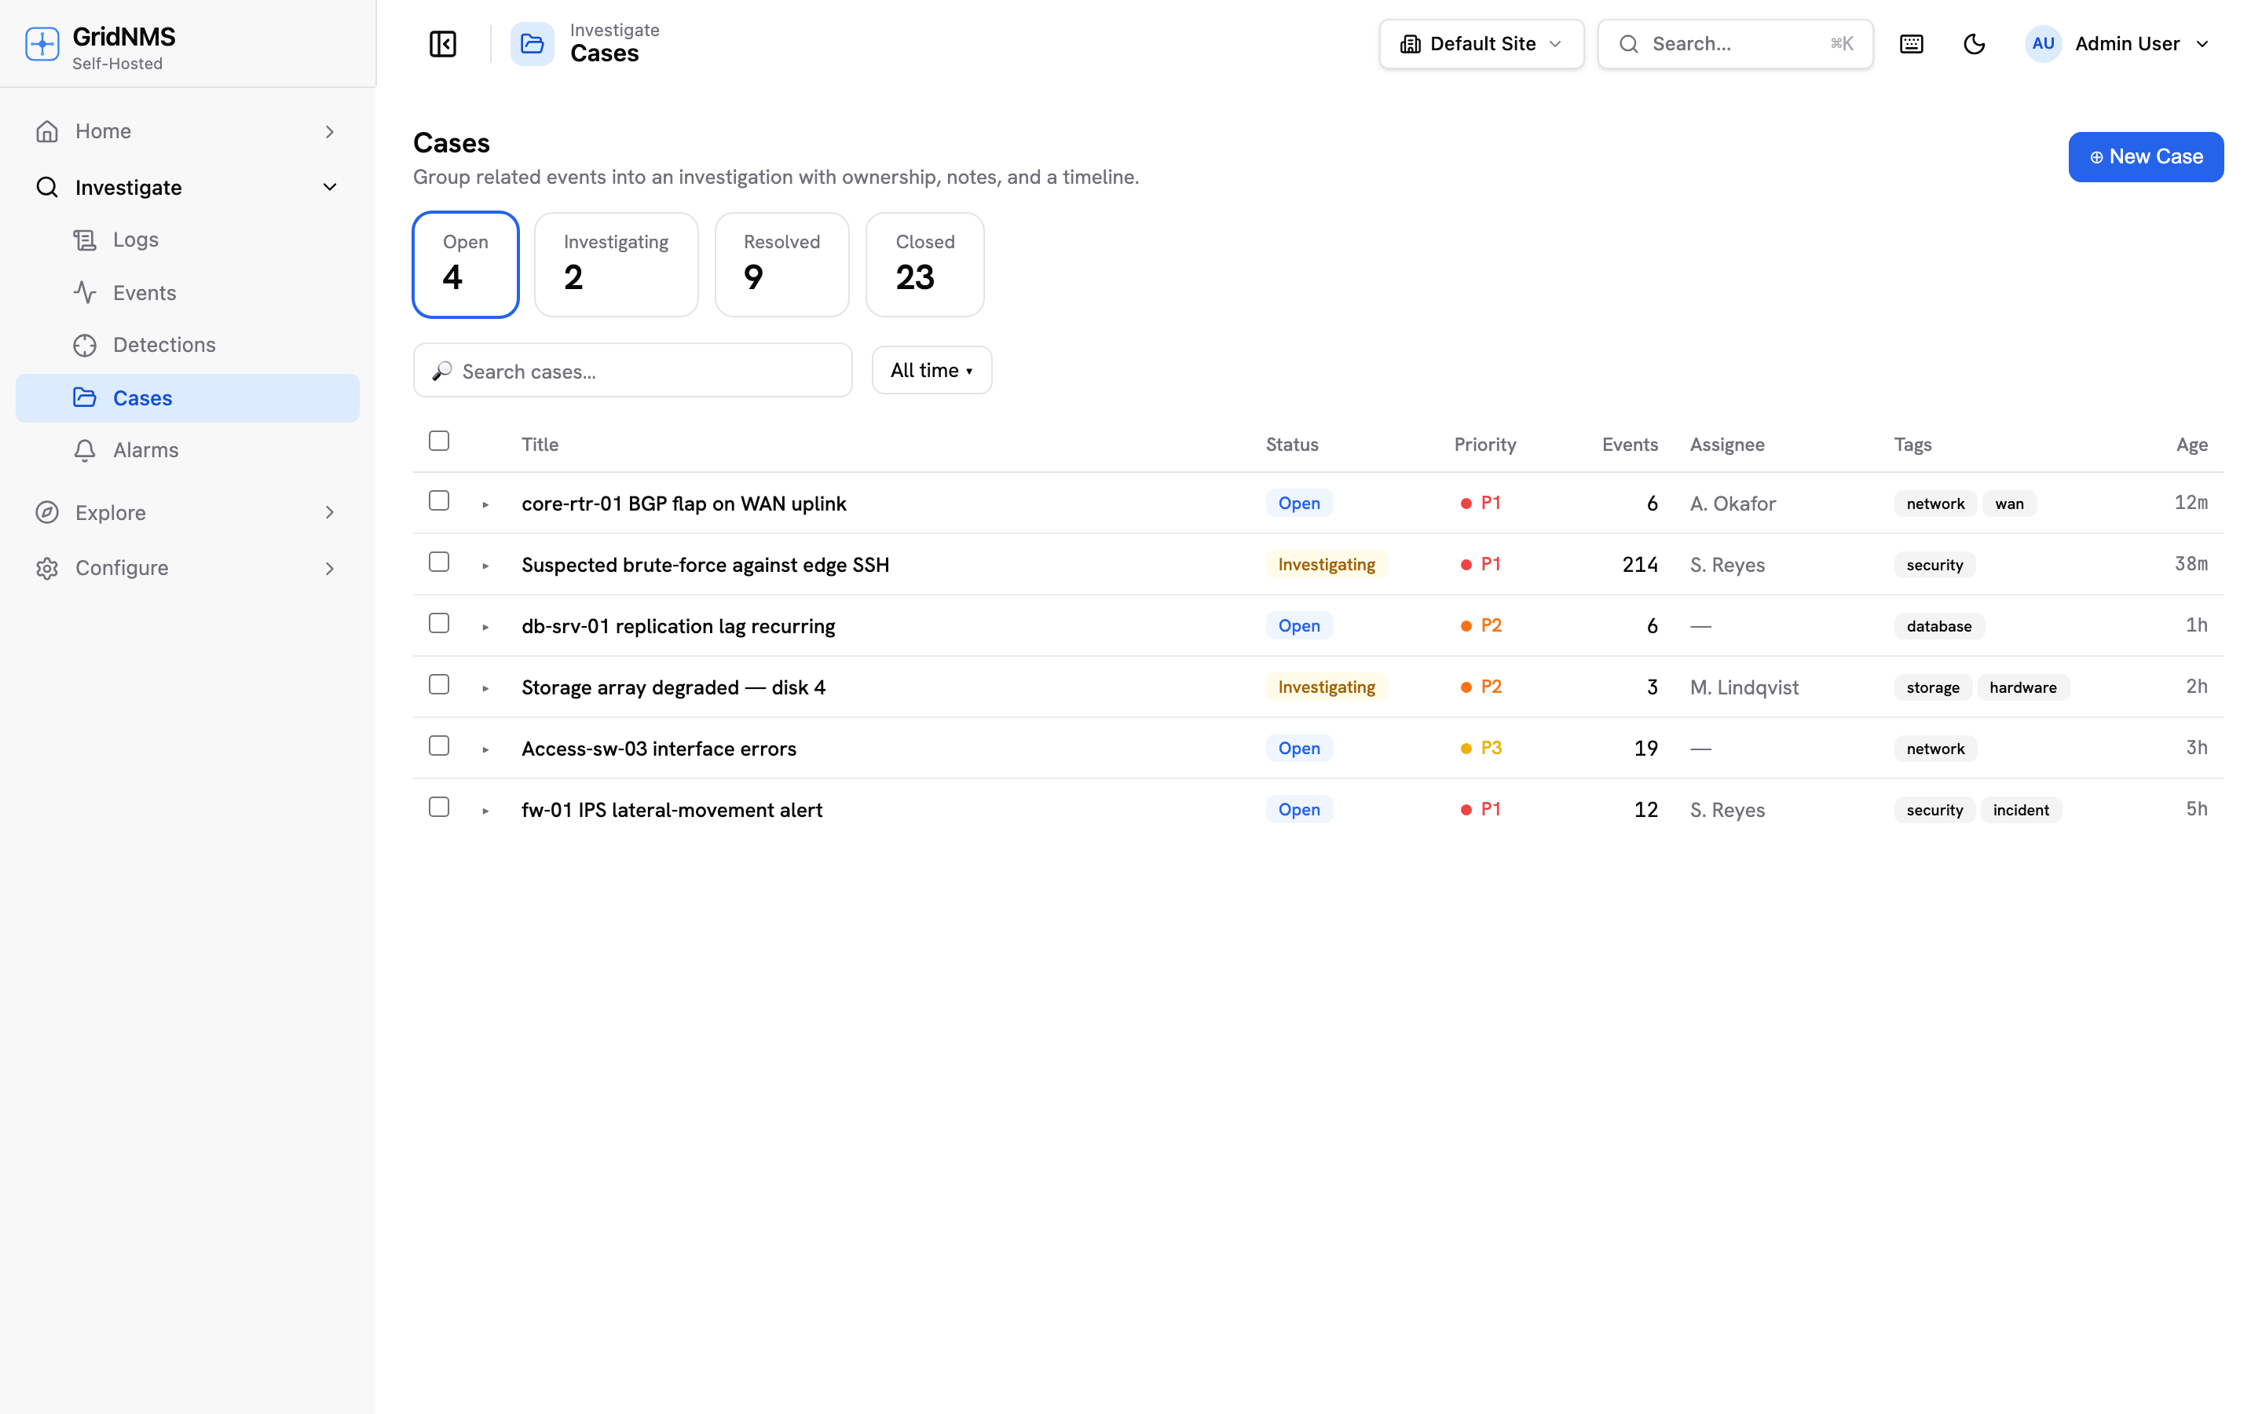Filter by the Investigating status card
The width and height of the screenshot is (2262, 1414).
pyautogui.click(x=616, y=265)
